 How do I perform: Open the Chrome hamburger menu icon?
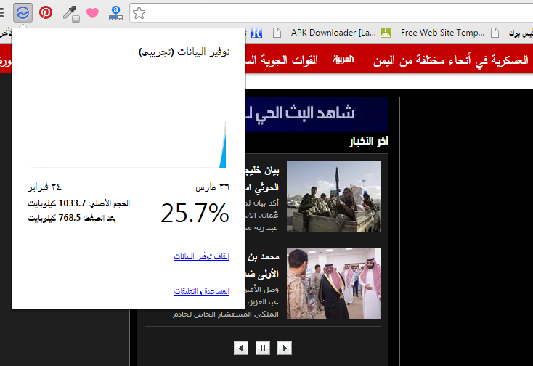point(1,12)
